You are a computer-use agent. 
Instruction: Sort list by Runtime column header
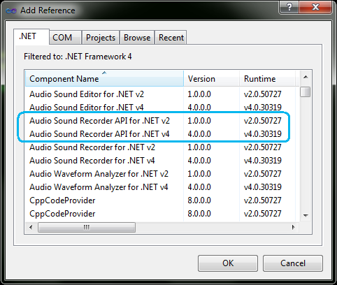[268, 79]
